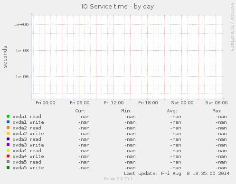Click the 'IO Service time - by day' title

click(118, 7)
